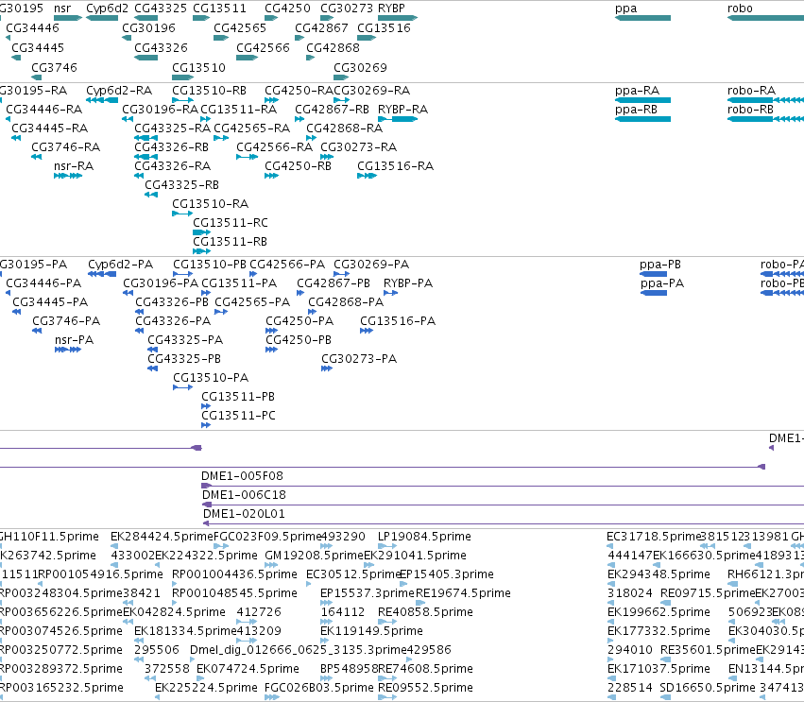Select transcript CG13510-RB
This screenshot has height=702, width=804.
(209, 91)
